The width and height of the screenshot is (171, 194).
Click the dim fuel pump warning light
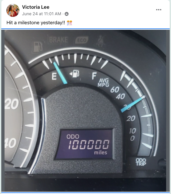(38, 47)
